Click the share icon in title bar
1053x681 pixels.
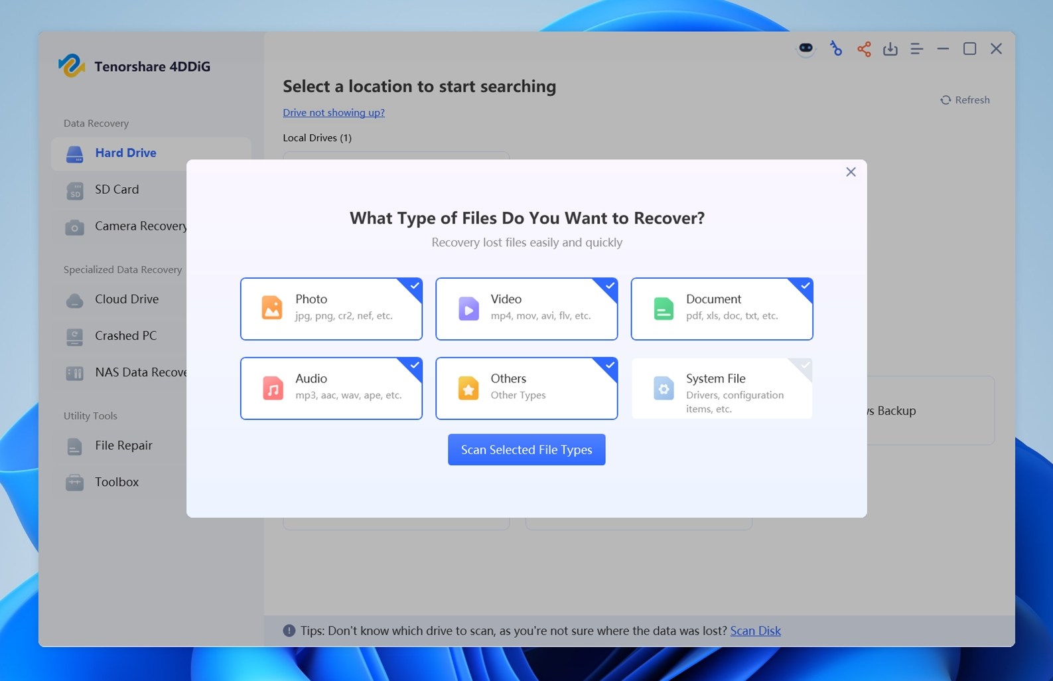(x=864, y=49)
